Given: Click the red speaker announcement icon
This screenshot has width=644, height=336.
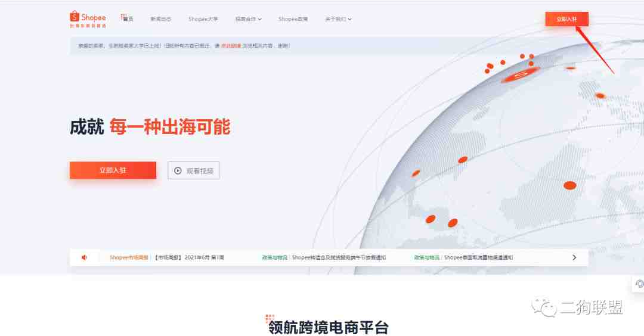Looking at the screenshot, I should tap(84, 257).
